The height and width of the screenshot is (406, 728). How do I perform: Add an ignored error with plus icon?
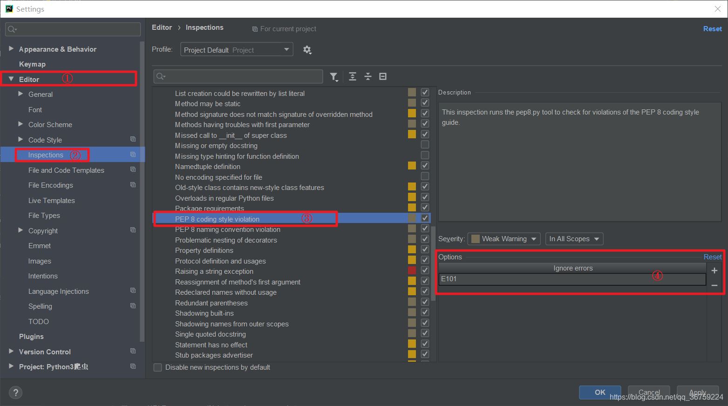pyautogui.click(x=714, y=271)
